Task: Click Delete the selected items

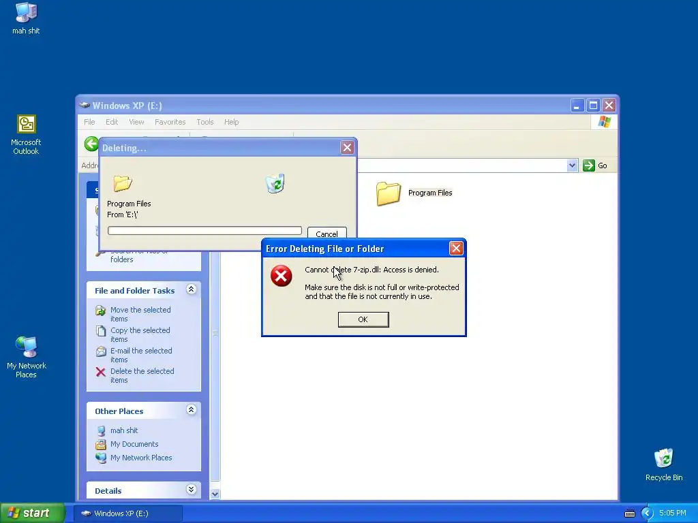Action: point(142,375)
